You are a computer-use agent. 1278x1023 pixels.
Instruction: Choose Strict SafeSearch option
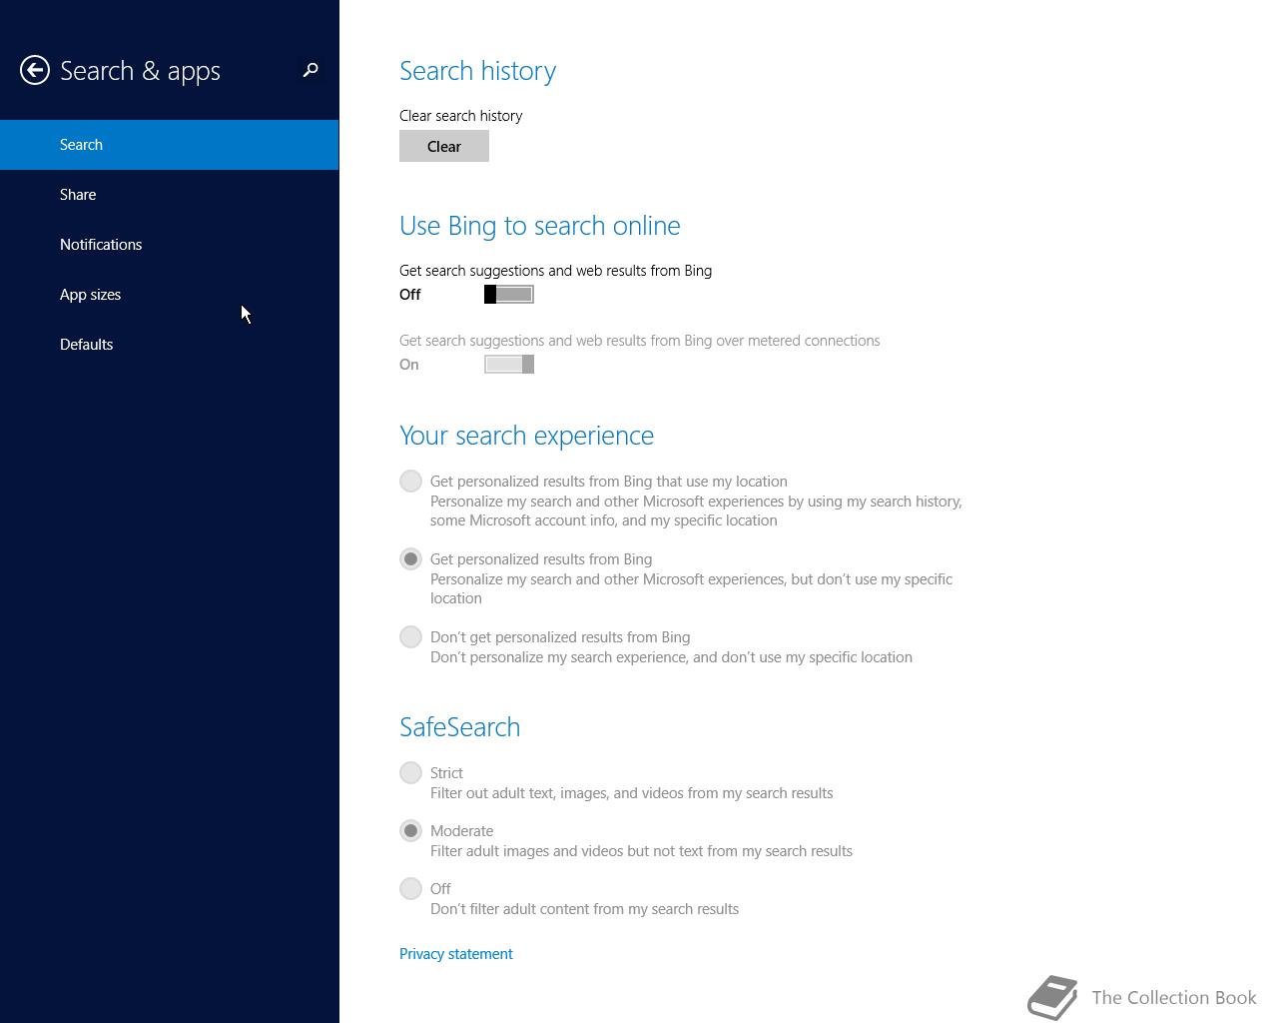410,772
